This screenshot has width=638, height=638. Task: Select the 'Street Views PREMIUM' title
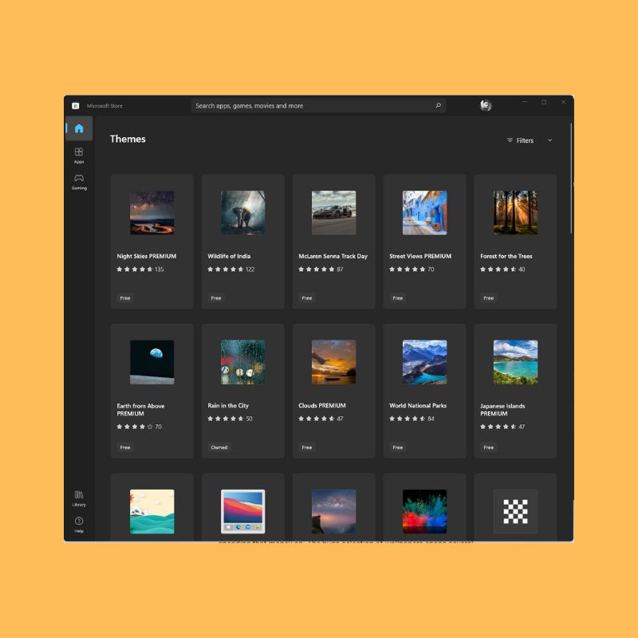click(420, 256)
